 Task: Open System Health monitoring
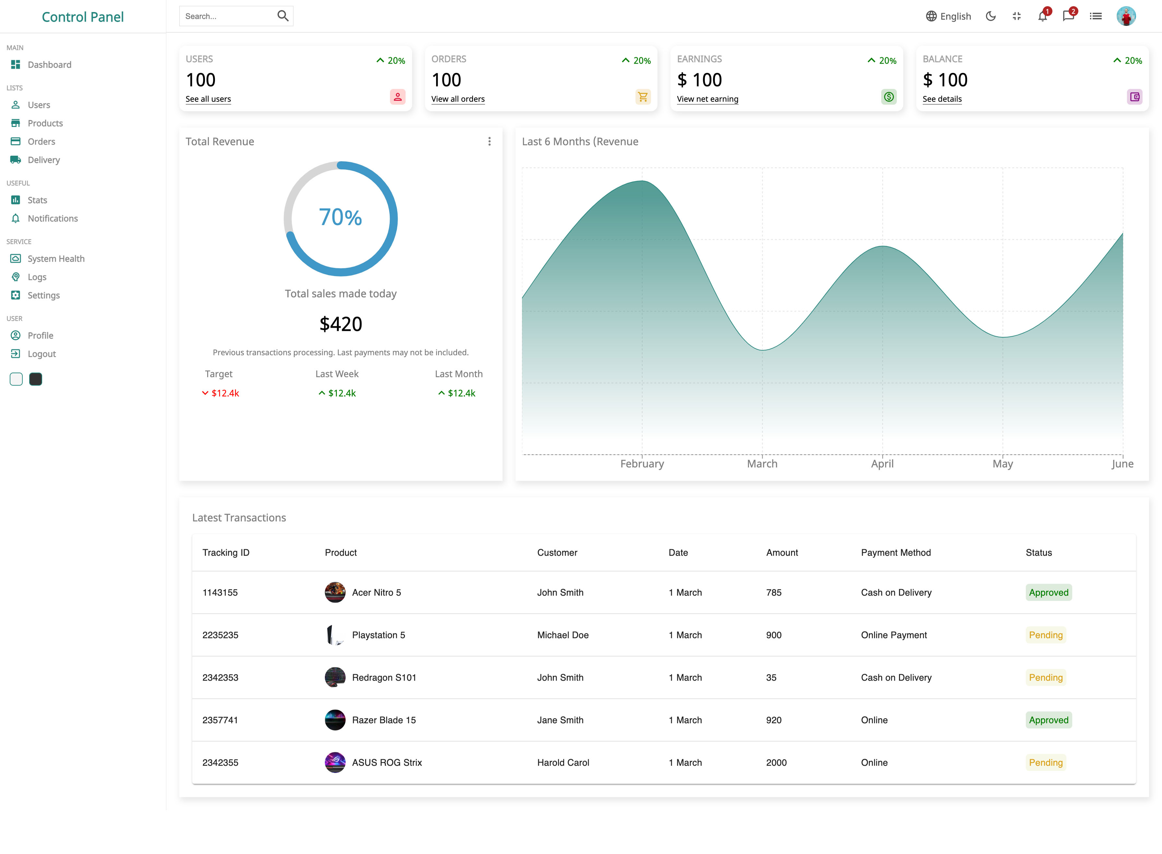coord(56,259)
